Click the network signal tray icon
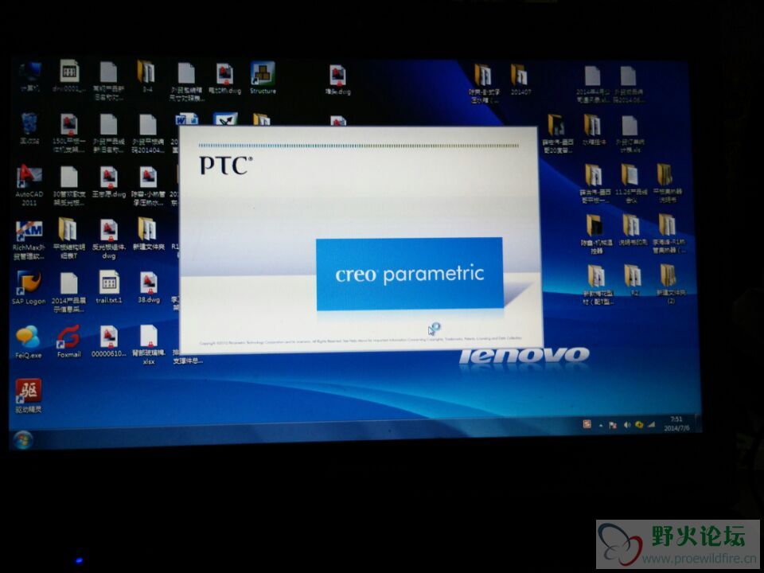Screen dimensions: 764x573 pyautogui.click(x=652, y=424)
